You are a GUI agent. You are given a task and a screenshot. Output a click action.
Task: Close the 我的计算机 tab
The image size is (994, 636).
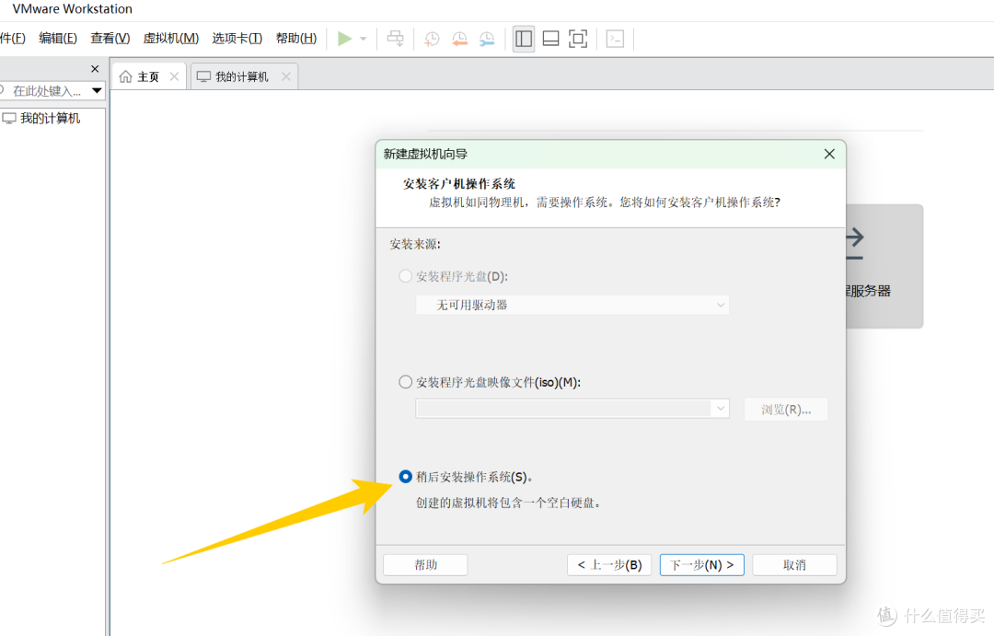286,76
